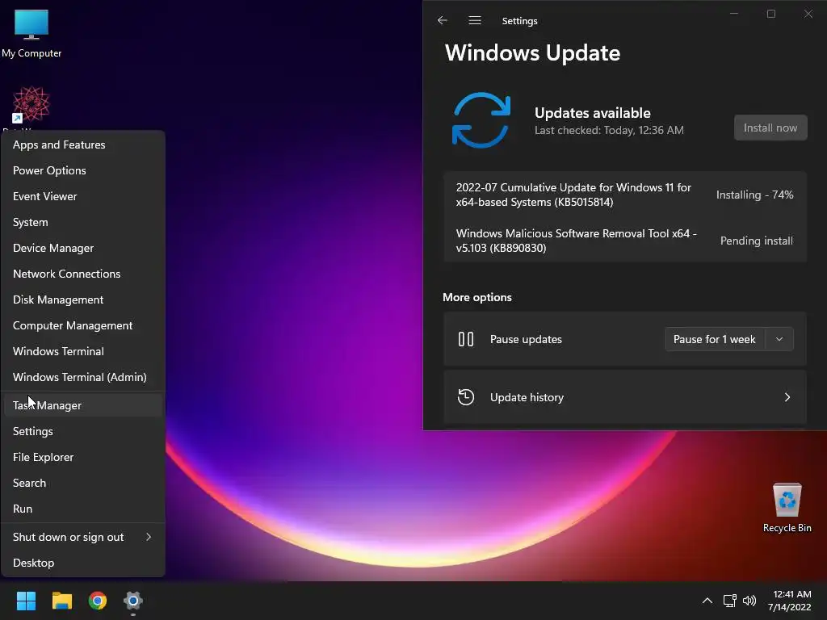Screen dimensions: 827x620
Task: Show hidden icons in system tray
Action: pyautogui.click(x=707, y=601)
